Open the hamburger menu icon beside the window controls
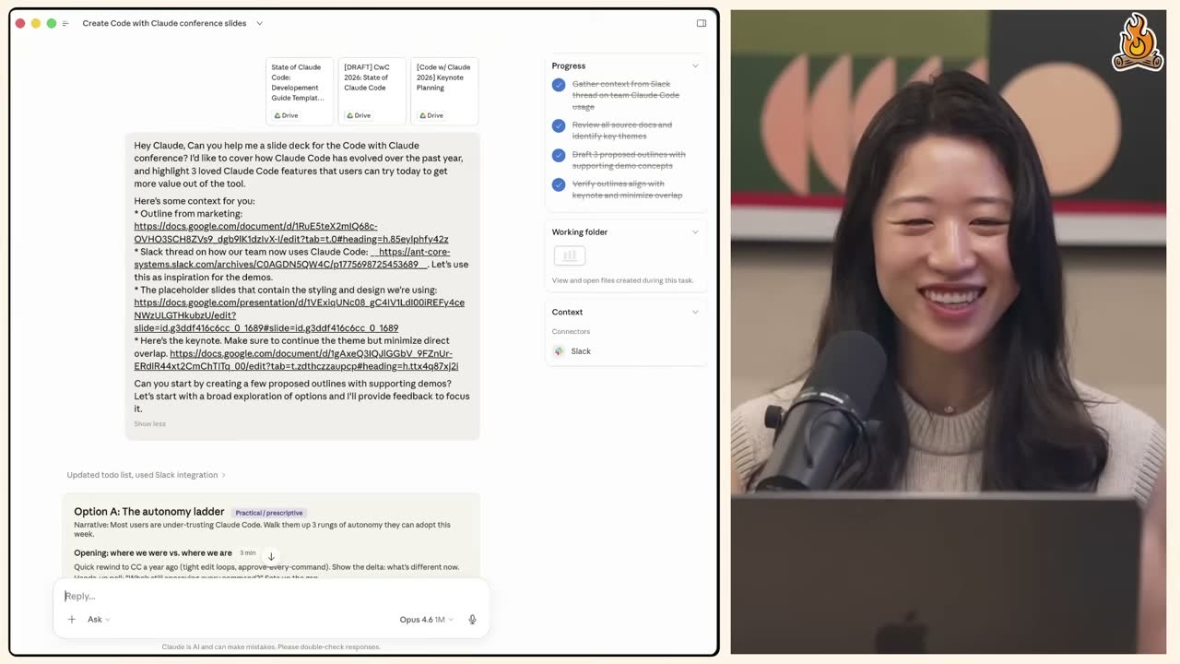Image resolution: width=1180 pixels, height=664 pixels. [x=65, y=23]
